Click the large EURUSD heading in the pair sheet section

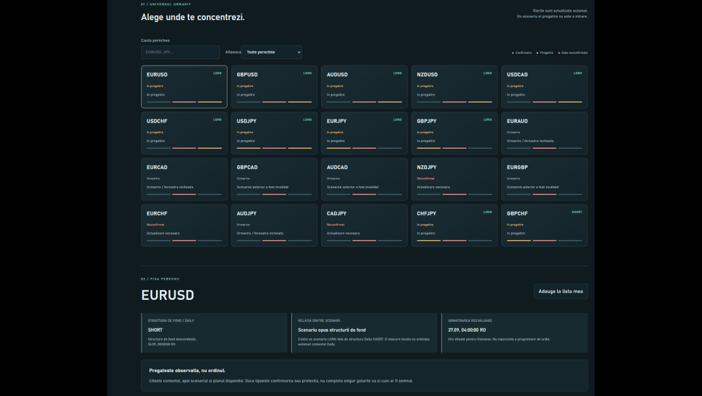(x=168, y=295)
